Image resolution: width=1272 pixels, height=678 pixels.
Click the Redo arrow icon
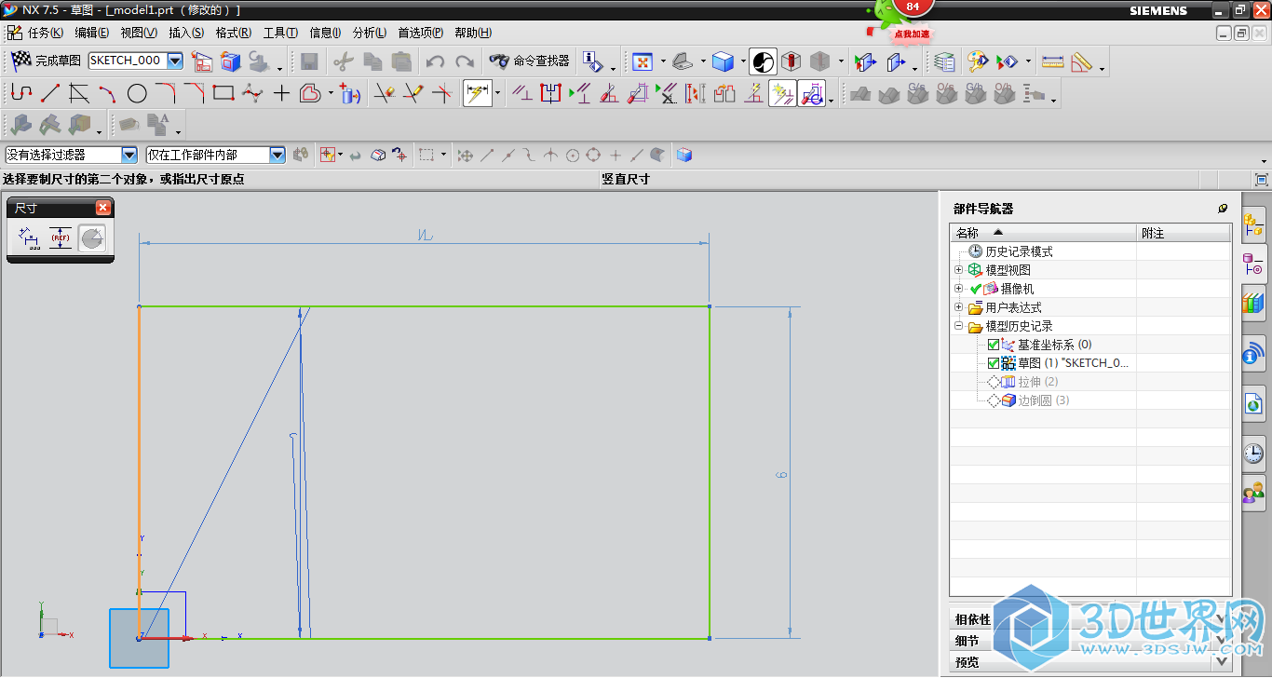coord(465,61)
